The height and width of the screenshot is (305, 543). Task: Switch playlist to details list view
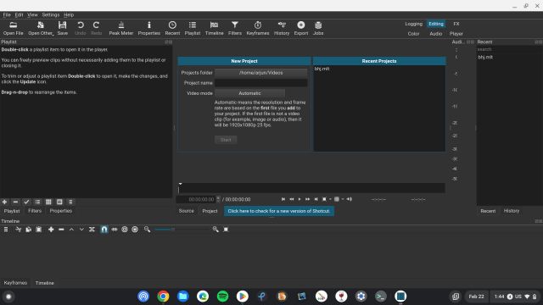pyautogui.click(x=37, y=202)
